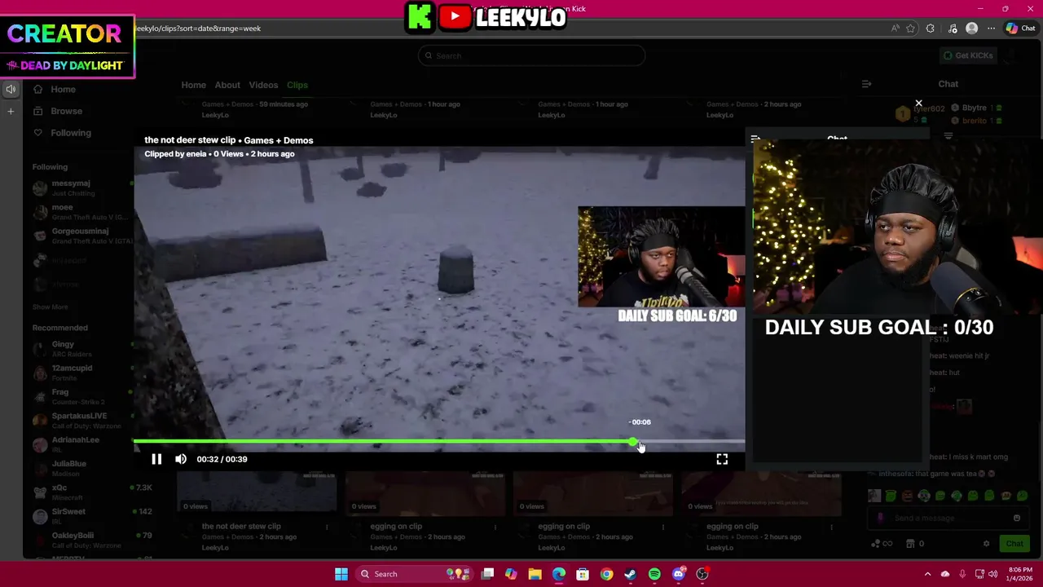The height and width of the screenshot is (587, 1043).
Task: Go to Home in sidebar
Action: coord(55,90)
